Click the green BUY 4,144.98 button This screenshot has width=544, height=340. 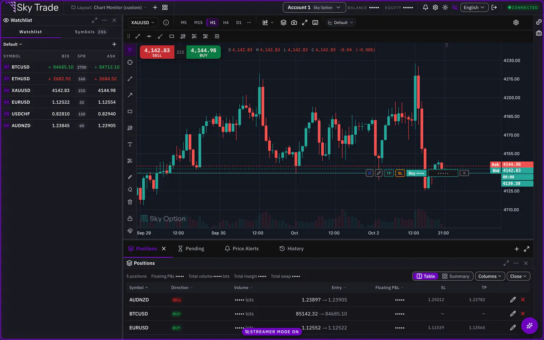coord(203,52)
